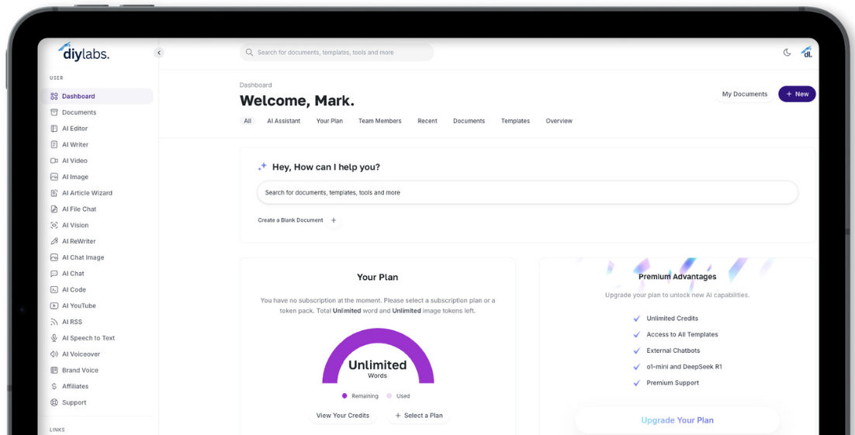
Task: Click the My Documents button
Action: 744,95
